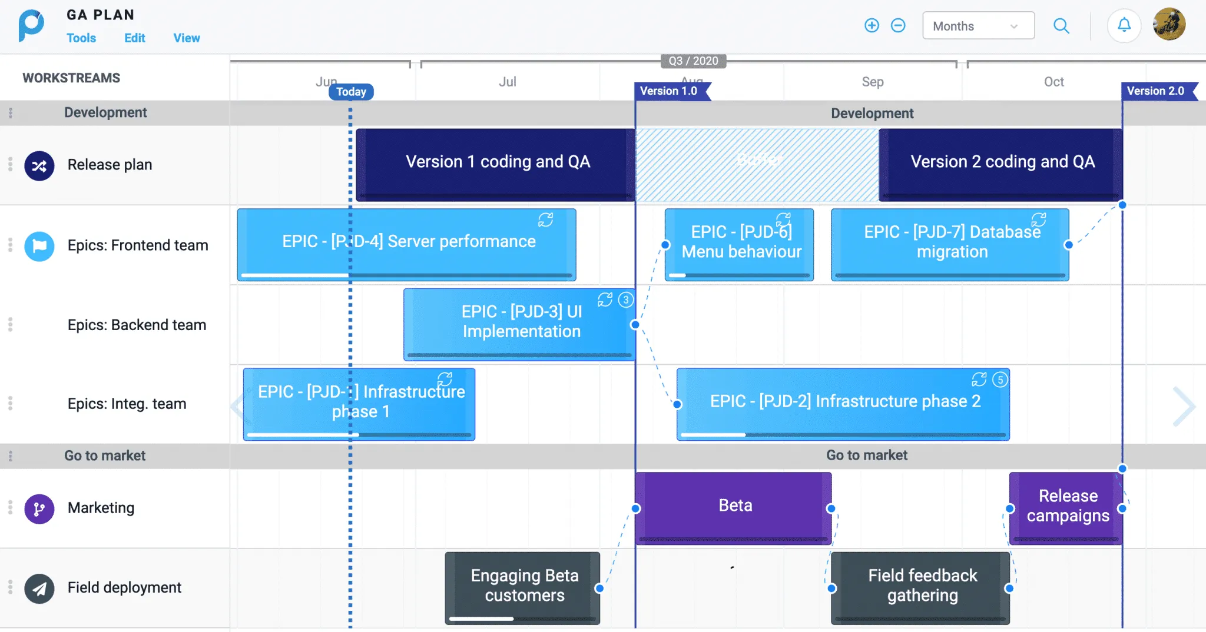Open search with the magnifier icon

1061,26
